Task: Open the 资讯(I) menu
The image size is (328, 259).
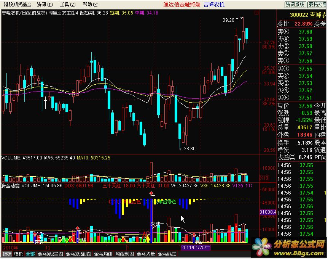Action: point(45,5)
